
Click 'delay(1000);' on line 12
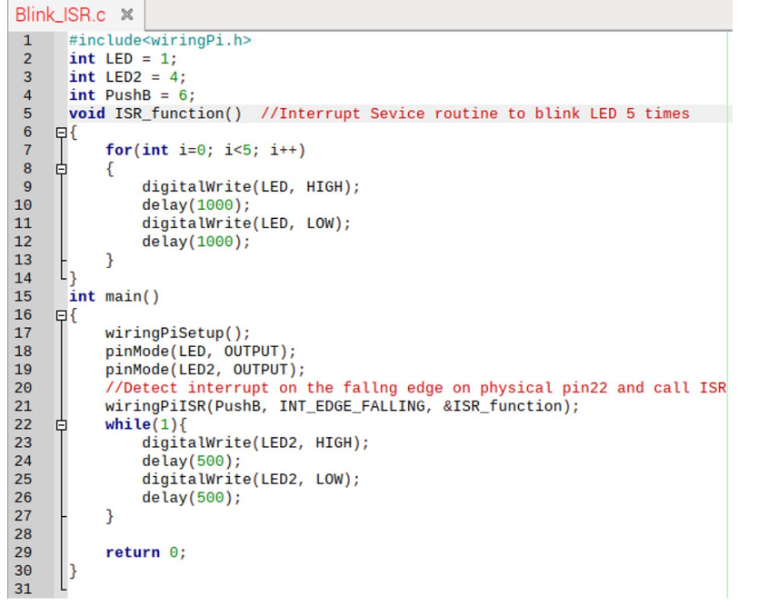[196, 242]
